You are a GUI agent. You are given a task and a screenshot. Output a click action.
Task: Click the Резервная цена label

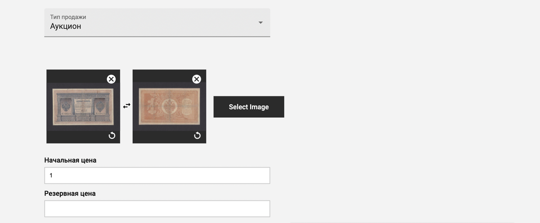point(70,193)
